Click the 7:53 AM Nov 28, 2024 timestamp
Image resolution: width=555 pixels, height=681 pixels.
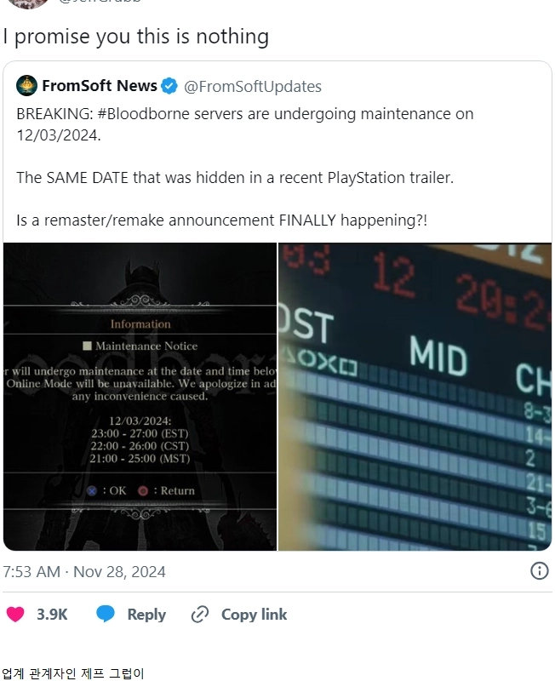84,571
